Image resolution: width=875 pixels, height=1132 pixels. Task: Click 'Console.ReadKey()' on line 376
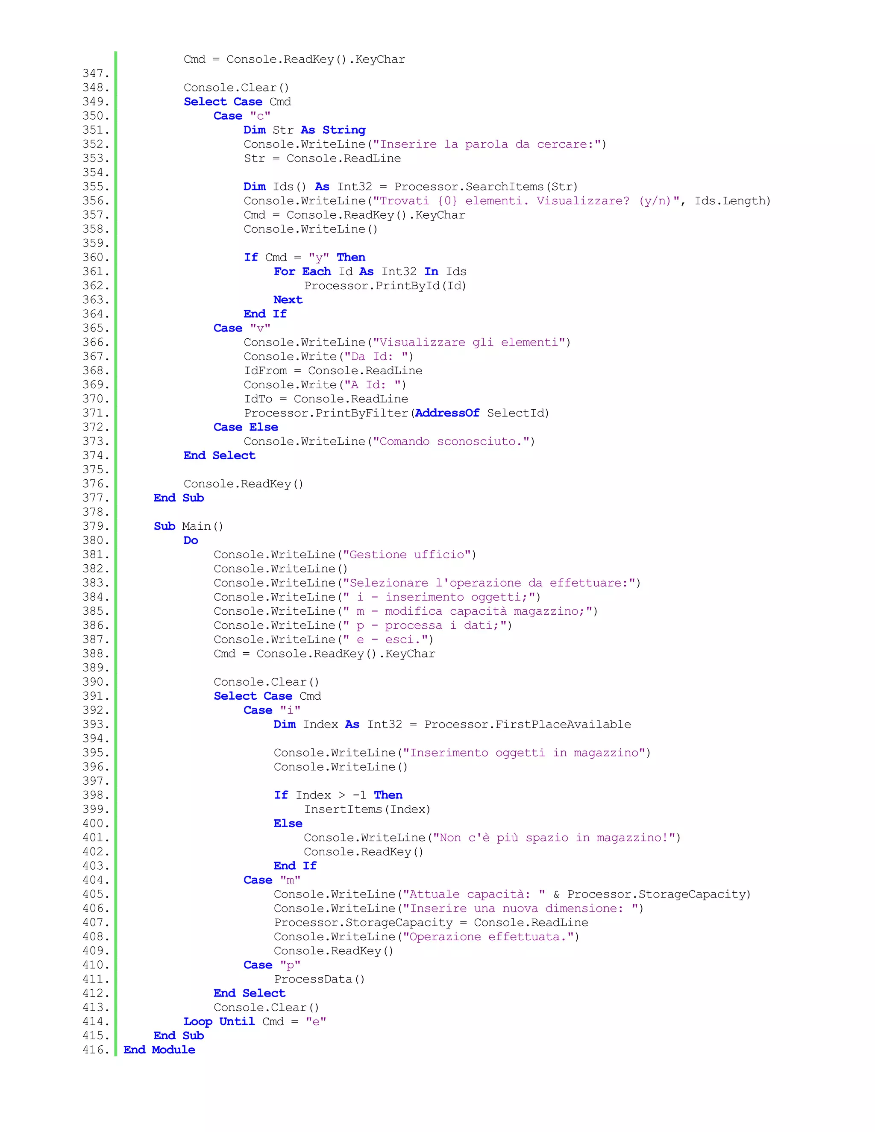tap(244, 484)
